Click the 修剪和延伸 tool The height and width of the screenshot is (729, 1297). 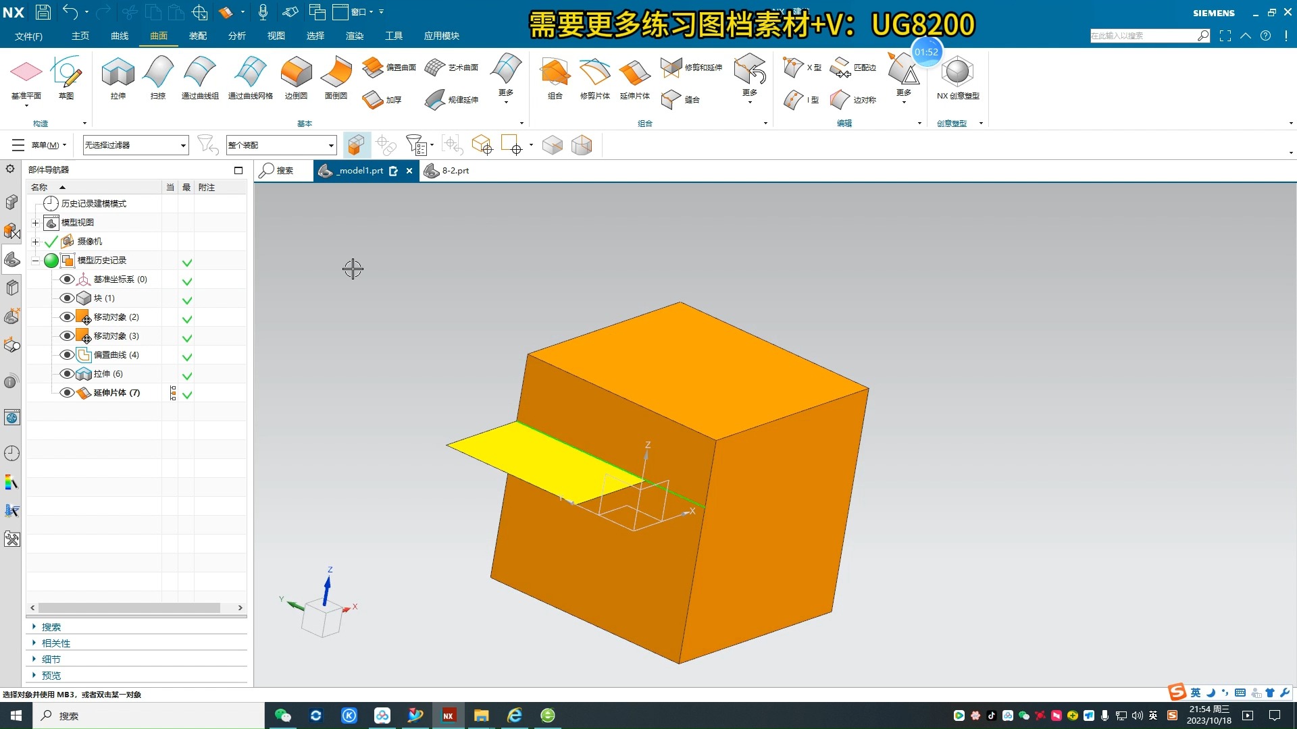pos(692,67)
